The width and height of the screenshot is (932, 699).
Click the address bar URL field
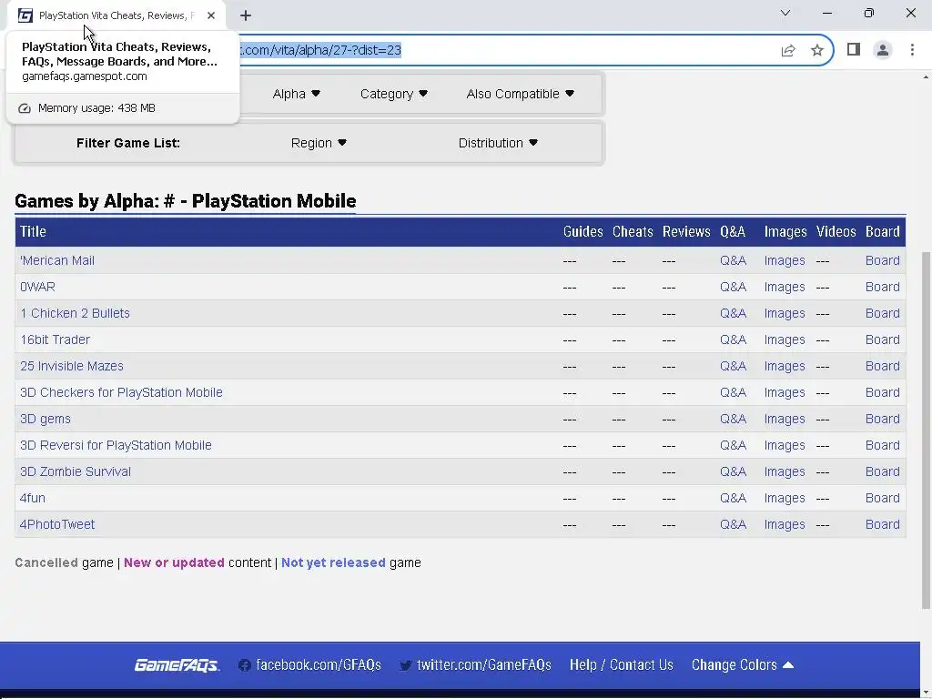pos(505,51)
